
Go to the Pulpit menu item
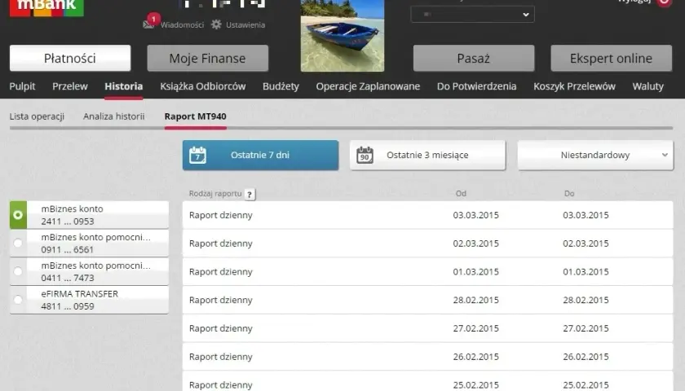22,86
